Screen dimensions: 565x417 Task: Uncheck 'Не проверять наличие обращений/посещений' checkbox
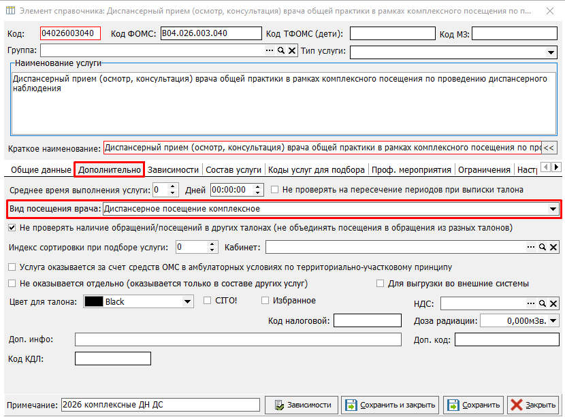click(12, 228)
